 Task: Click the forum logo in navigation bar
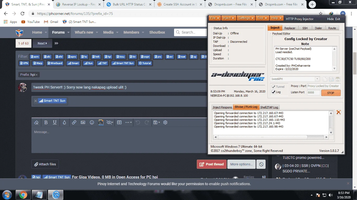[19, 33]
